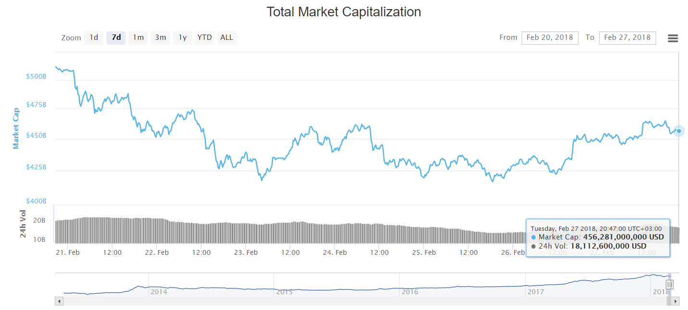The image size is (688, 310).
Task: Select the YTD zoom range
Action: click(204, 37)
